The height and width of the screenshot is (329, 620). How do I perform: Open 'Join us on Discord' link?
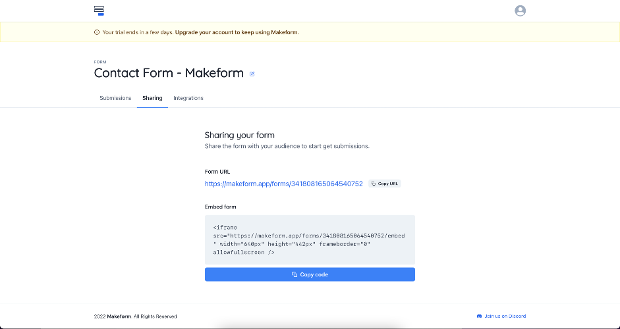point(501,316)
